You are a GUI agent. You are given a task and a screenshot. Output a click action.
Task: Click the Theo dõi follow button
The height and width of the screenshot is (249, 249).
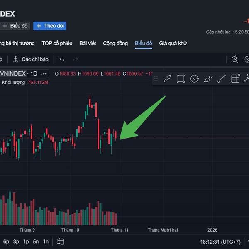50,26
